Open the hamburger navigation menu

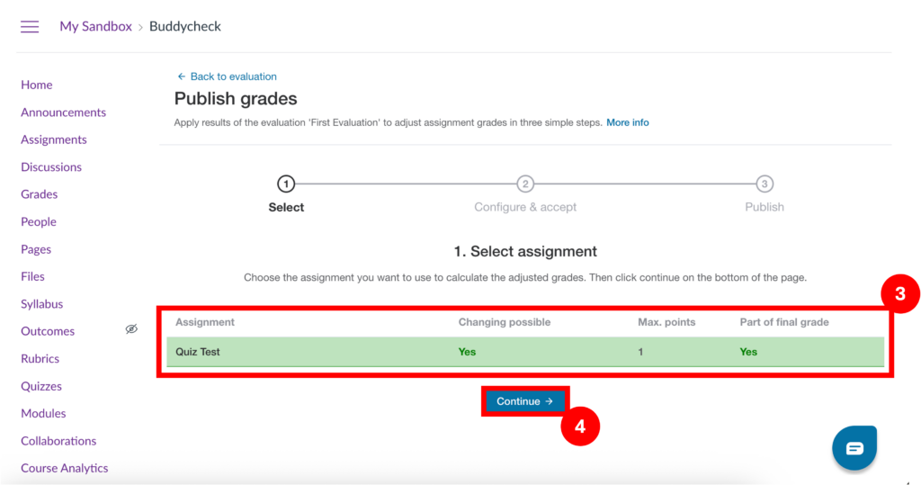pyautogui.click(x=30, y=27)
